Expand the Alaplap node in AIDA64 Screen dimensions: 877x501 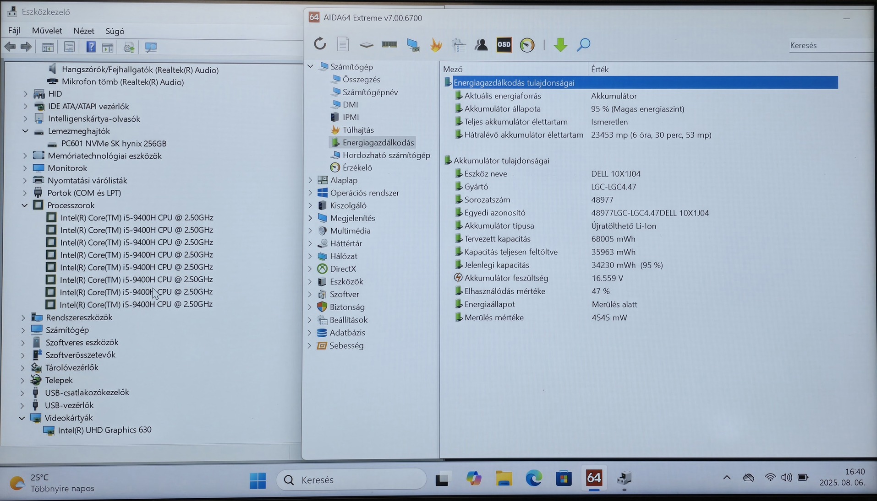point(310,180)
